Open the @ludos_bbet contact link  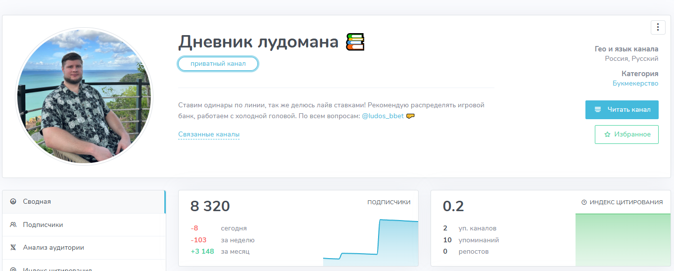pos(383,116)
